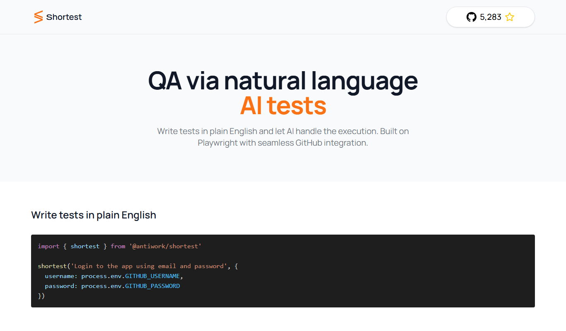Go to the Shortest brand name link
Image resolution: width=566 pixels, height=331 pixels.
pyautogui.click(x=64, y=17)
